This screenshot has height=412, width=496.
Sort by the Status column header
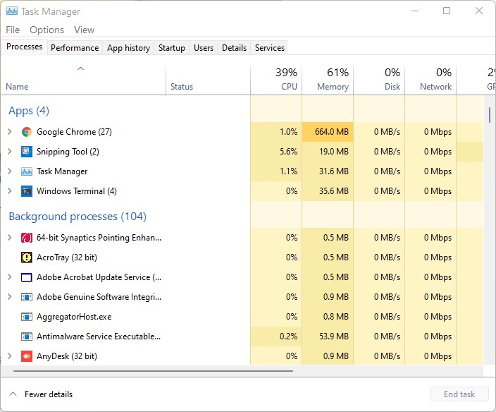click(208, 80)
